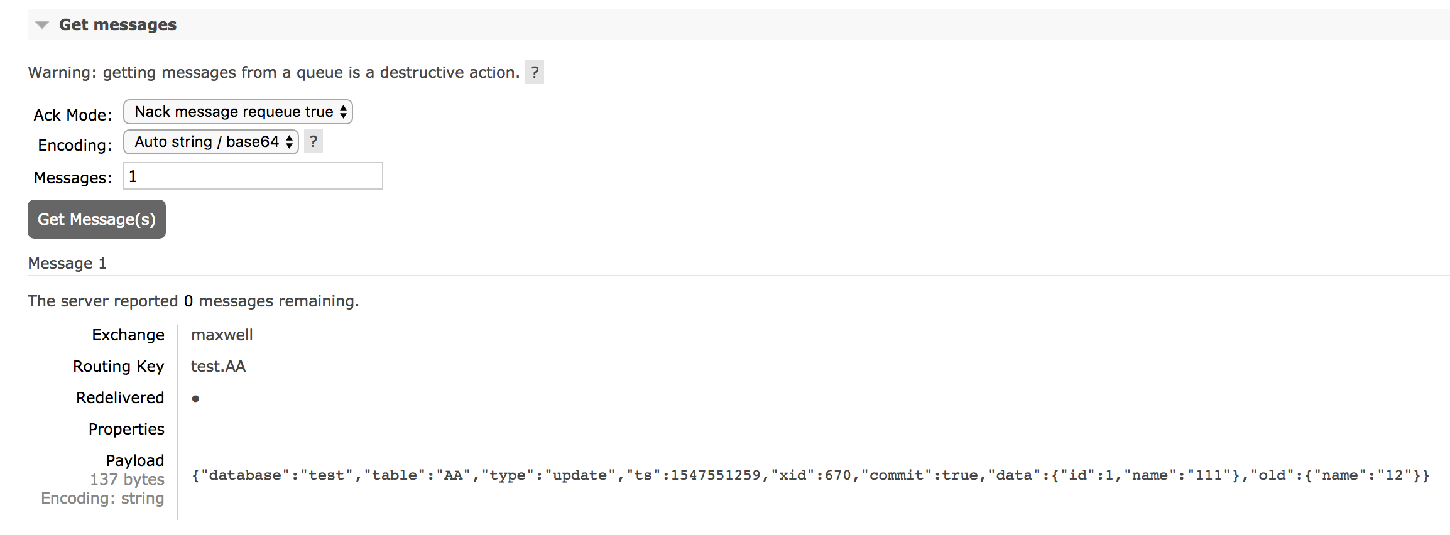Click the Redelivered indicator dot
The image size is (1450, 535).
(x=195, y=397)
